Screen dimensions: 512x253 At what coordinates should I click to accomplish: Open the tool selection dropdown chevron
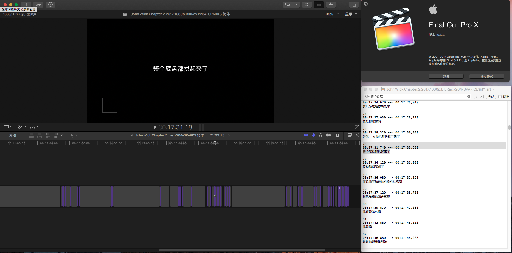click(76, 135)
